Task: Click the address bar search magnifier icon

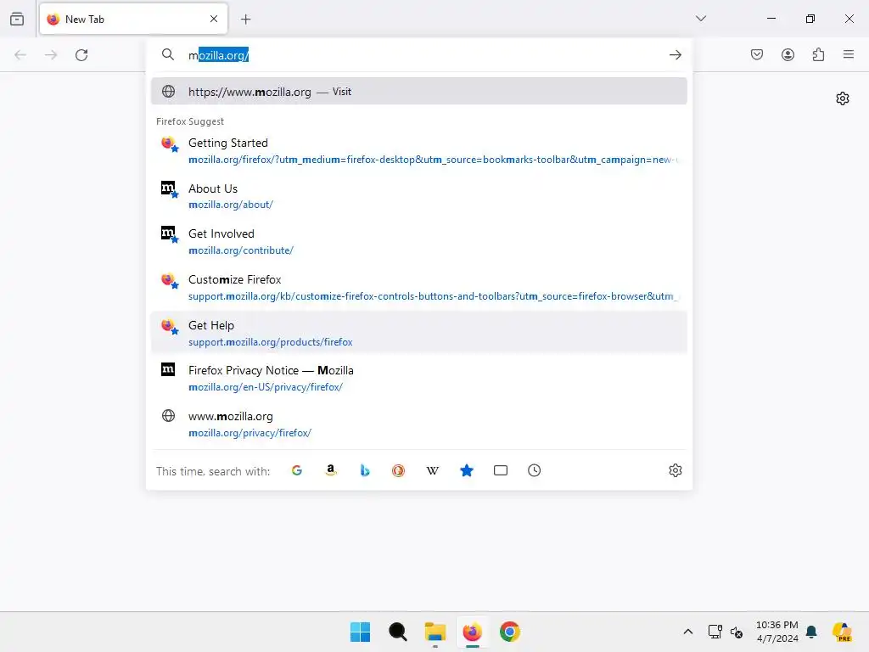Action: (x=167, y=54)
